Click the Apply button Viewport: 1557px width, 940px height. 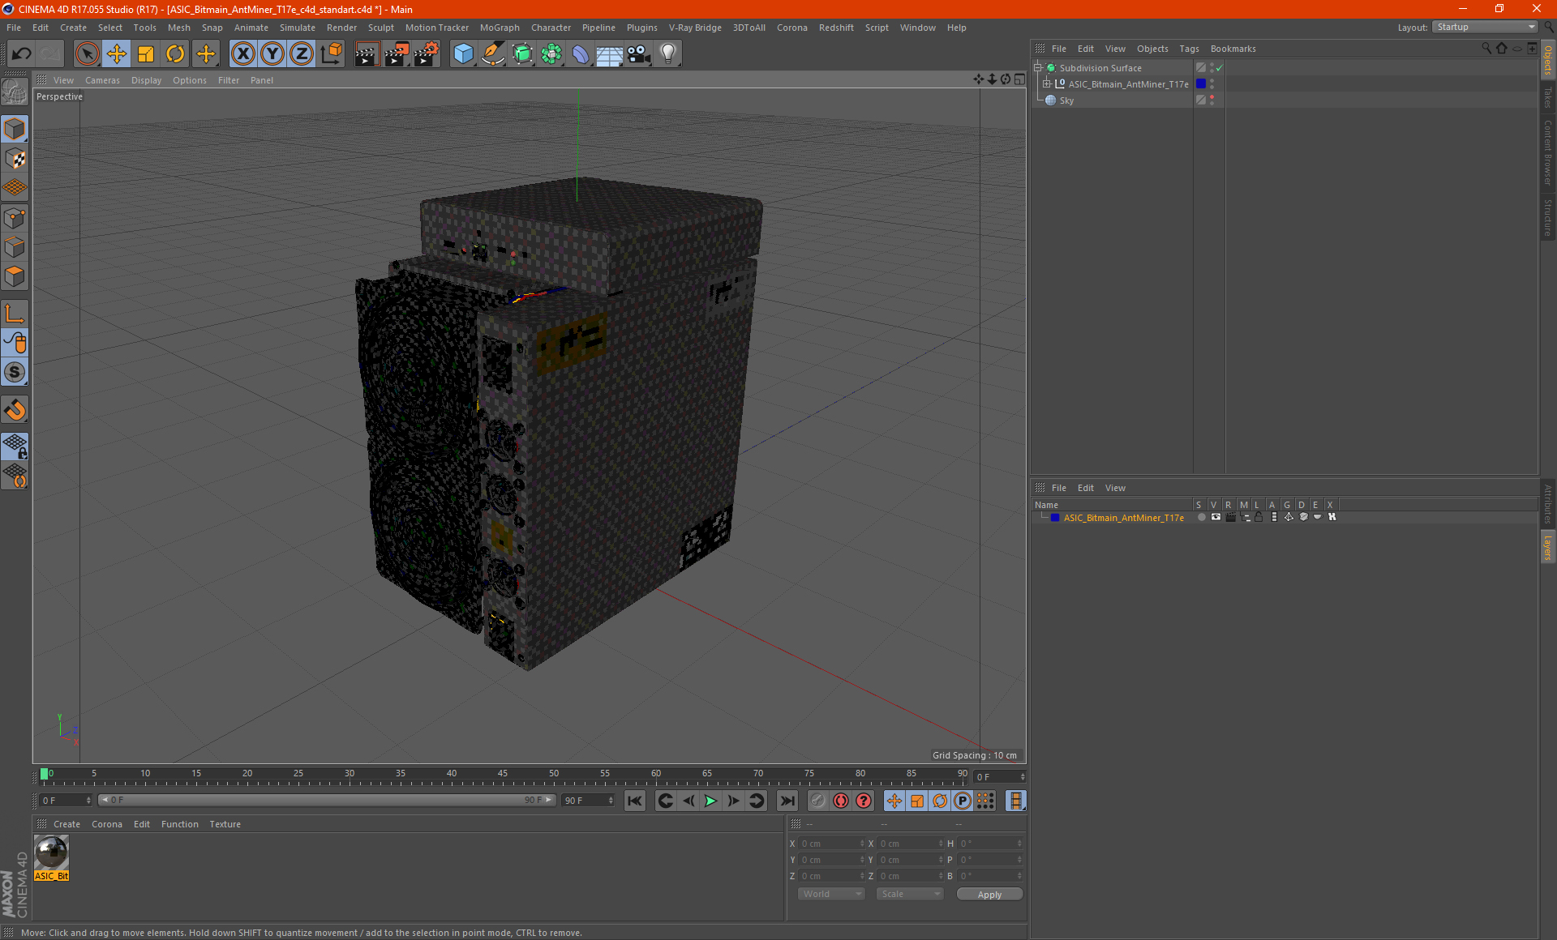coord(989,895)
